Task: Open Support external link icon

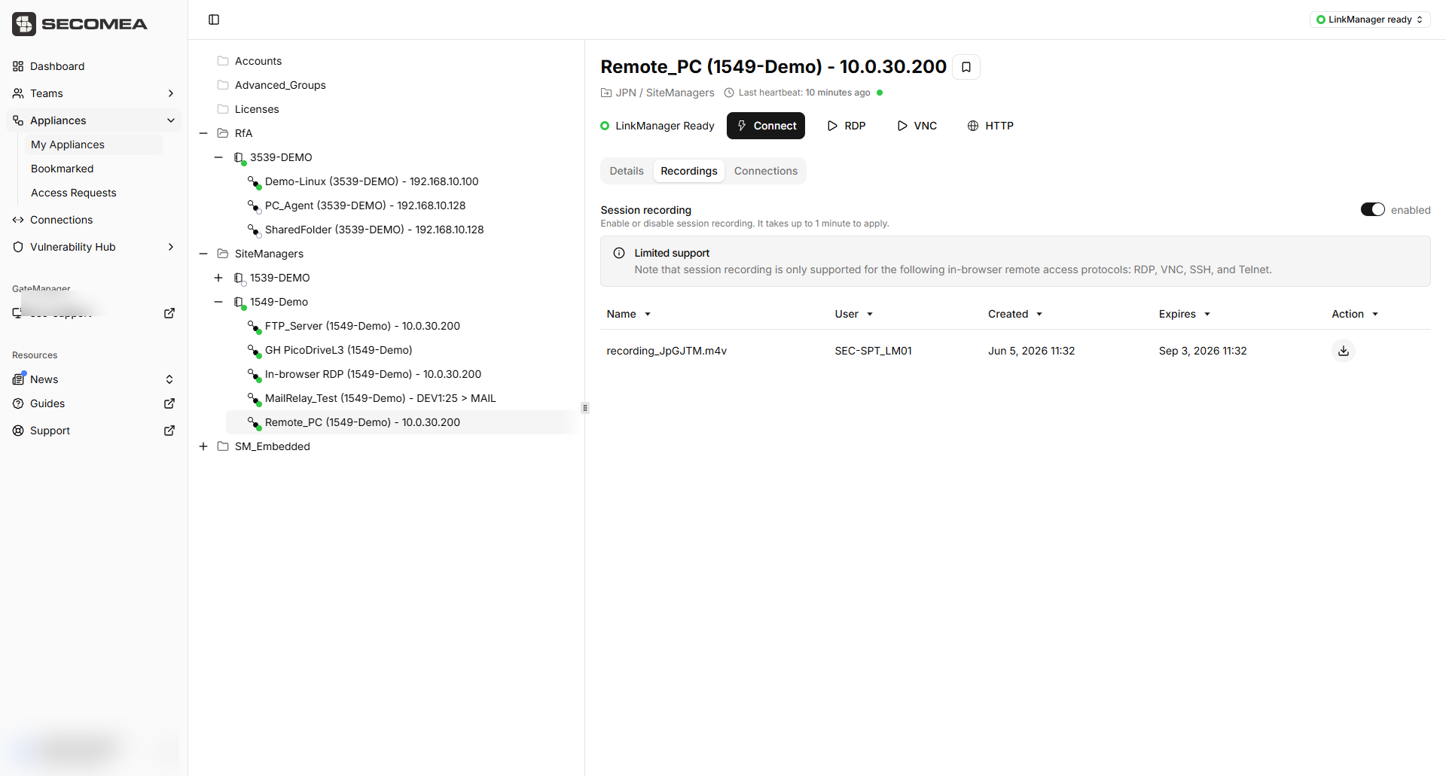Action: pyautogui.click(x=169, y=431)
